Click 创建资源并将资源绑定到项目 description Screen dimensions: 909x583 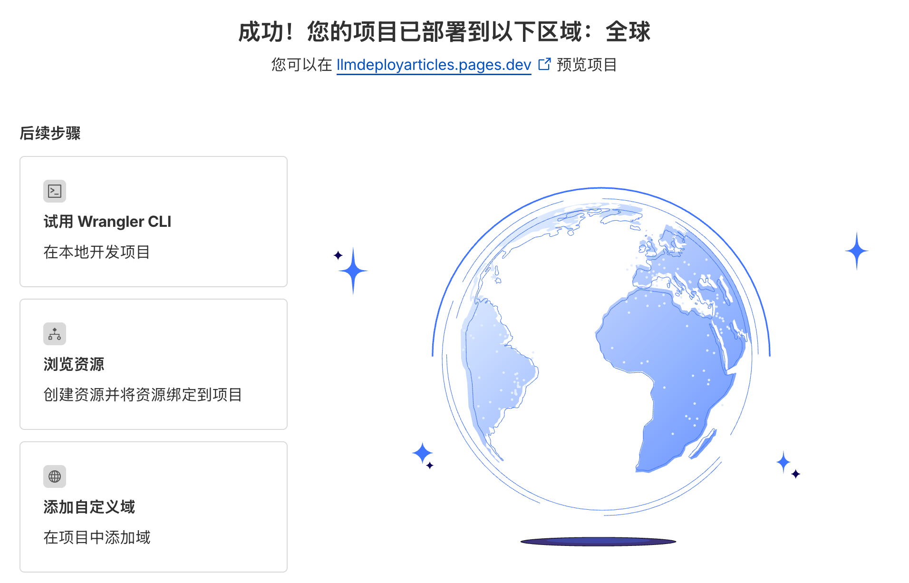pyautogui.click(x=143, y=395)
